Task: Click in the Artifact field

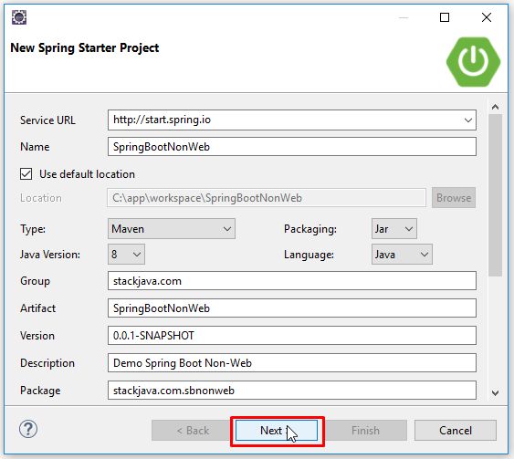Action: point(292,308)
